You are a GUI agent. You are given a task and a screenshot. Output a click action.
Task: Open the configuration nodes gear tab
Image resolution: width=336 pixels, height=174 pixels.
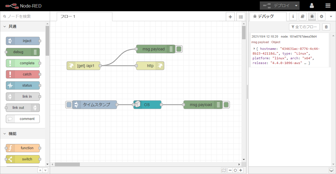[322, 16]
